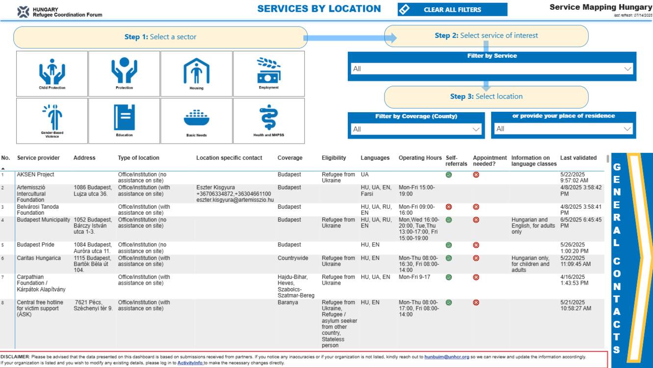The width and height of the screenshot is (653, 368).
Task: Pick the Gender-Based Violence sector icon
Action: point(52,121)
